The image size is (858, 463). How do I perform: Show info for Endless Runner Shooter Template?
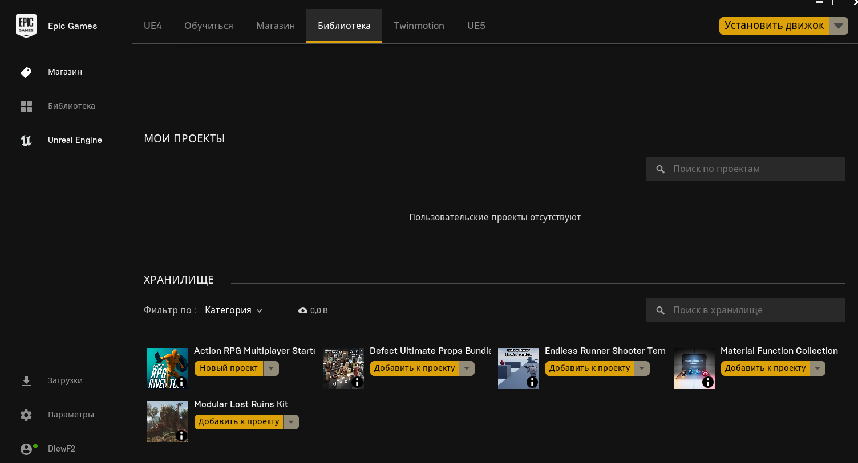pos(532,382)
